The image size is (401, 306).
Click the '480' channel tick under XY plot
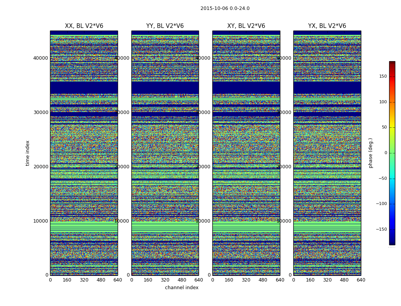[263, 280]
